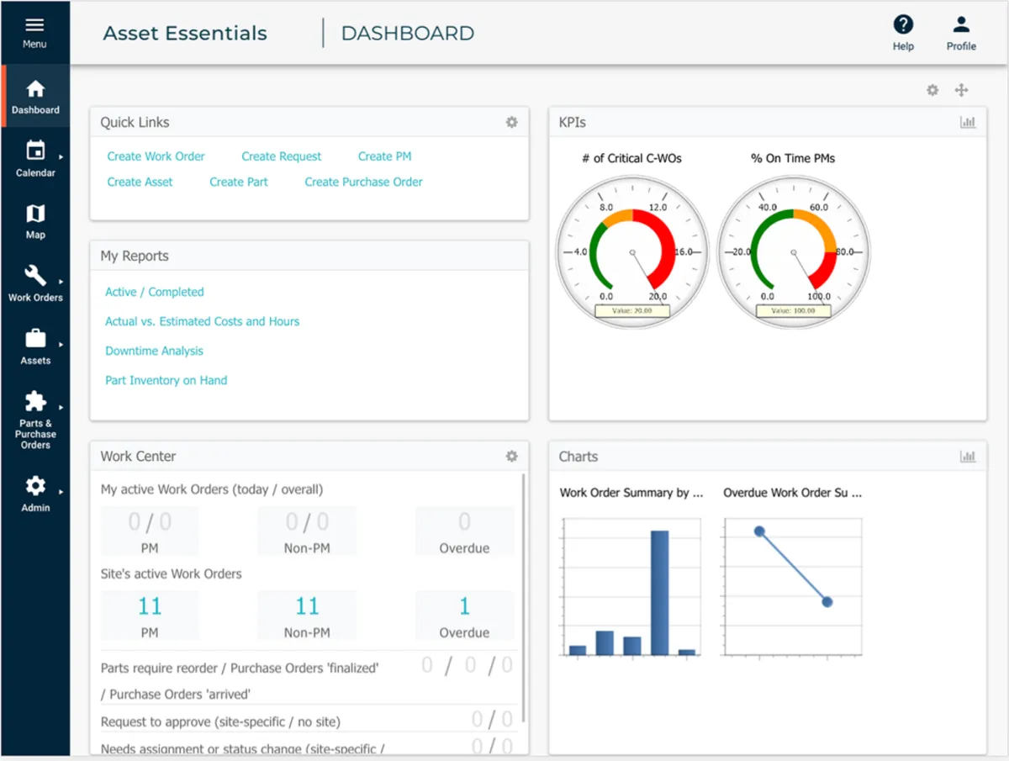Click my active PM count 0 / 0
The height and width of the screenshot is (761, 1009).
tap(150, 522)
